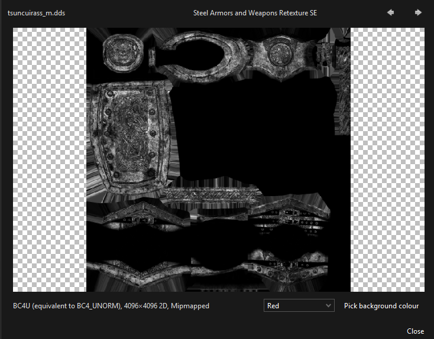Go to the previous texture with left arrow
This screenshot has height=339, width=434.
(x=391, y=12)
